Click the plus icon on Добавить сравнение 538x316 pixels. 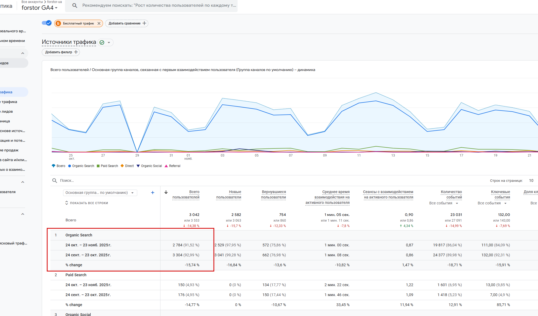pyautogui.click(x=145, y=23)
